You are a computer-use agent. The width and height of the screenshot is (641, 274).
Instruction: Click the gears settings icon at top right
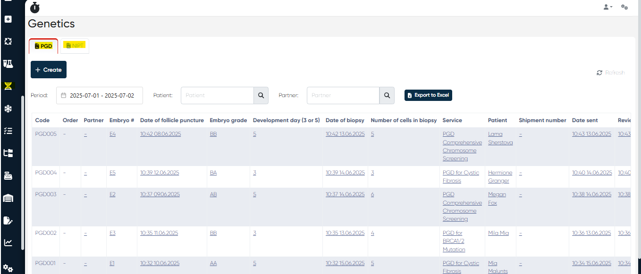point(624,7)
